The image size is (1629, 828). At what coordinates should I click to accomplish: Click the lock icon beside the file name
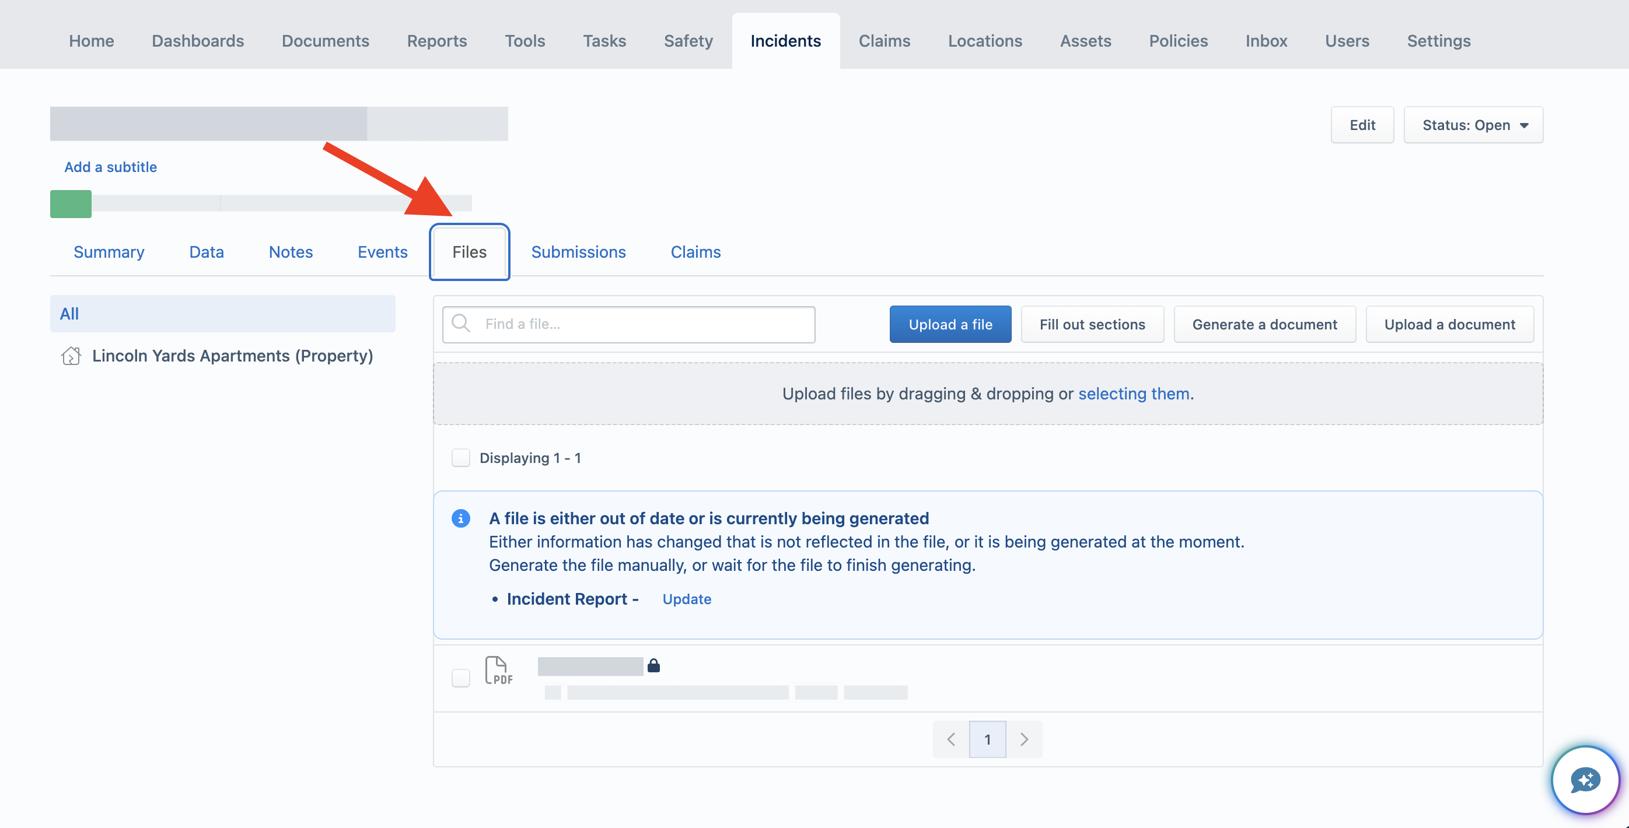(654, 665)
